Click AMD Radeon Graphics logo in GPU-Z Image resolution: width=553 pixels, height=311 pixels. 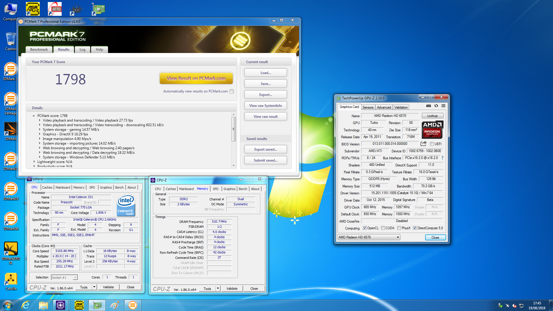[x=432, y=130]
